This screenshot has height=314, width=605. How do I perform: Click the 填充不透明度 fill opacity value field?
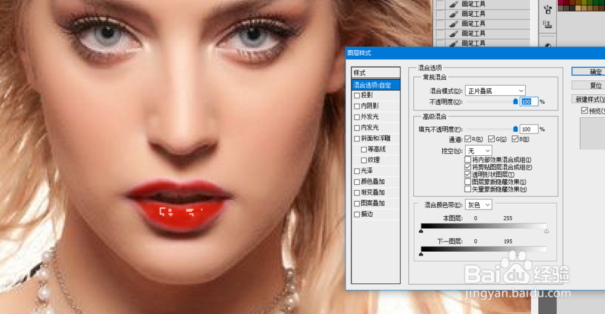tap(528, 129)
